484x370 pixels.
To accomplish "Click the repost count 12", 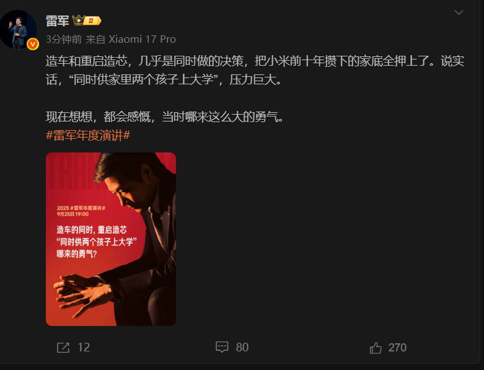I will click(84, 348).
